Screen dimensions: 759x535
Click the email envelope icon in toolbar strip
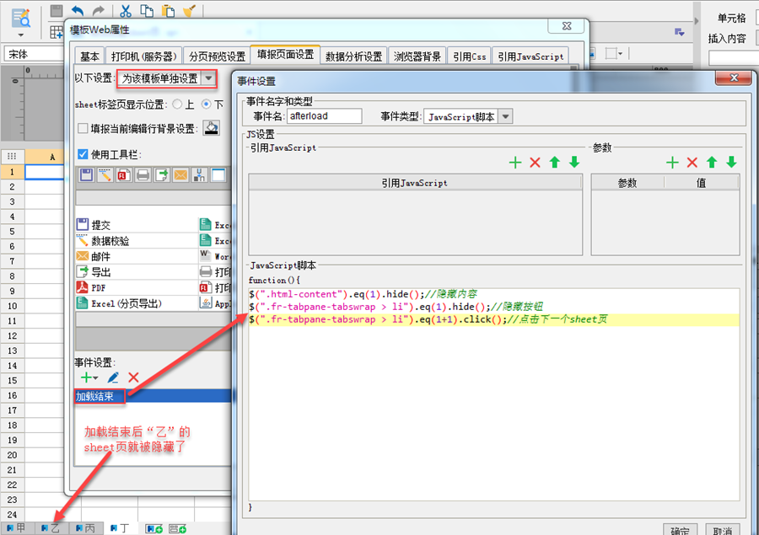(x=180, y=174)
